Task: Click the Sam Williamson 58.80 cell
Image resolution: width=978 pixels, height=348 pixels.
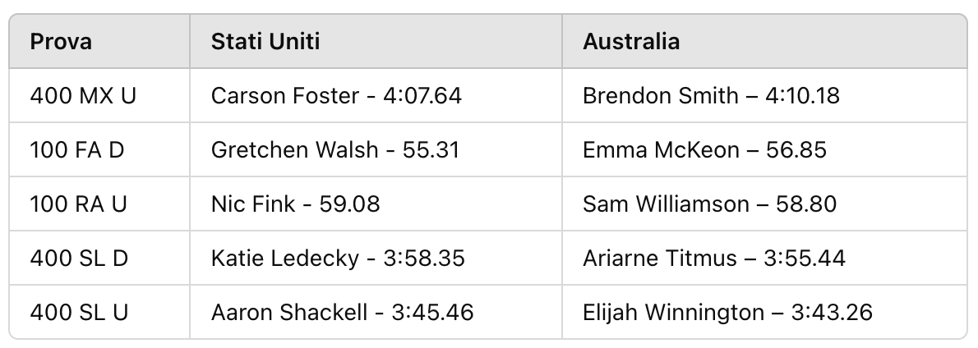Action: (710, 204)
